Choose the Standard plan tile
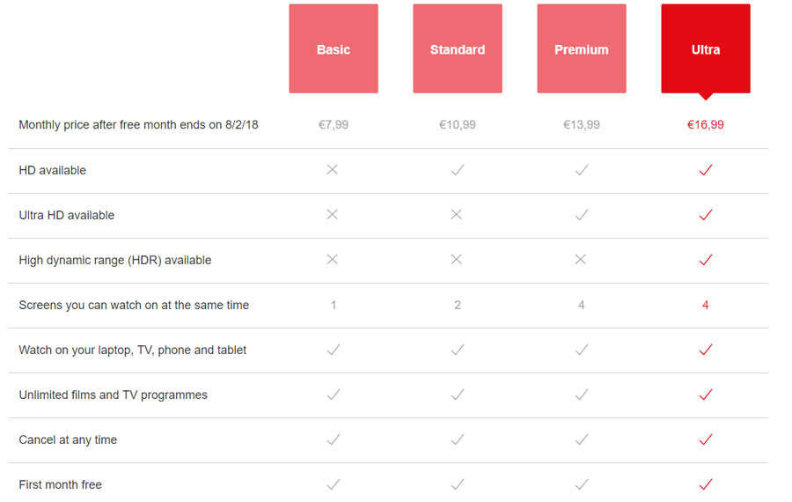Viewport: 792px width, 502px height. click(458, 49)
